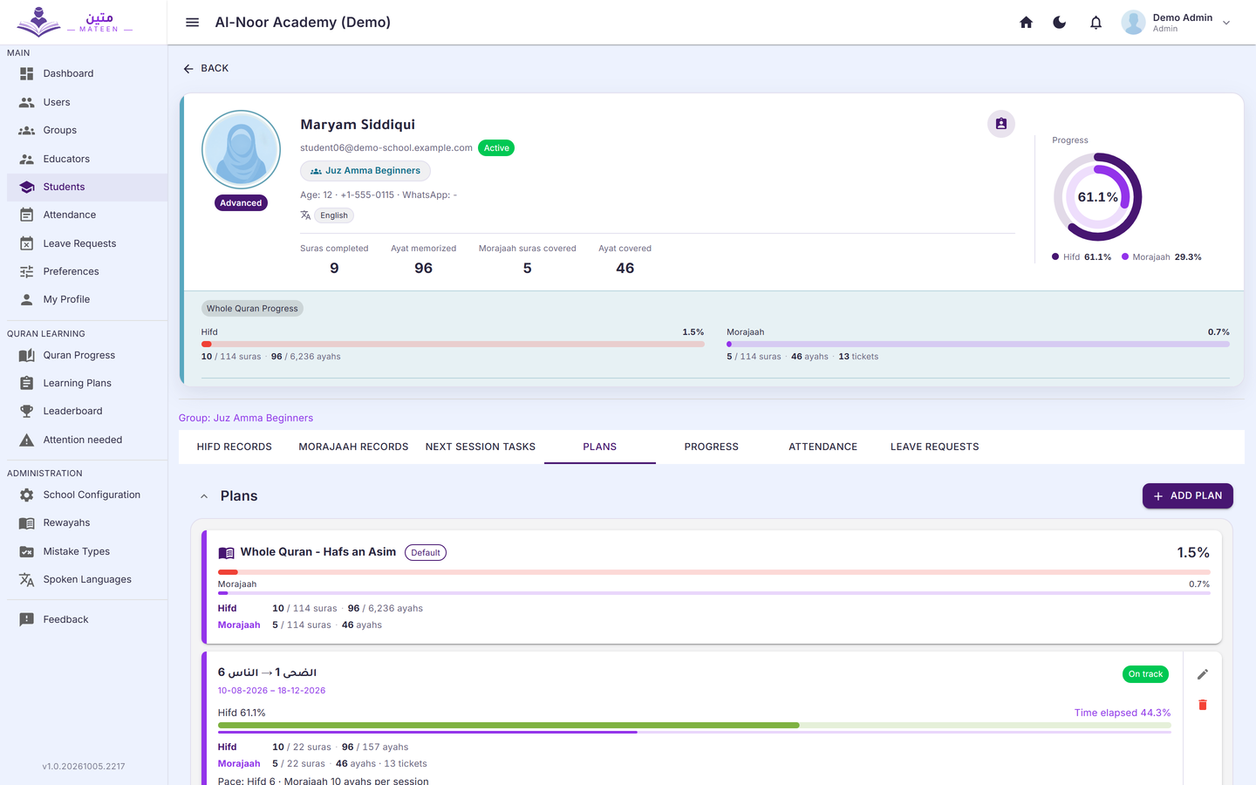This screenshot has height=785, width=1256.
Task: Open the hamburger menu icon
Action: click(193, 23)
